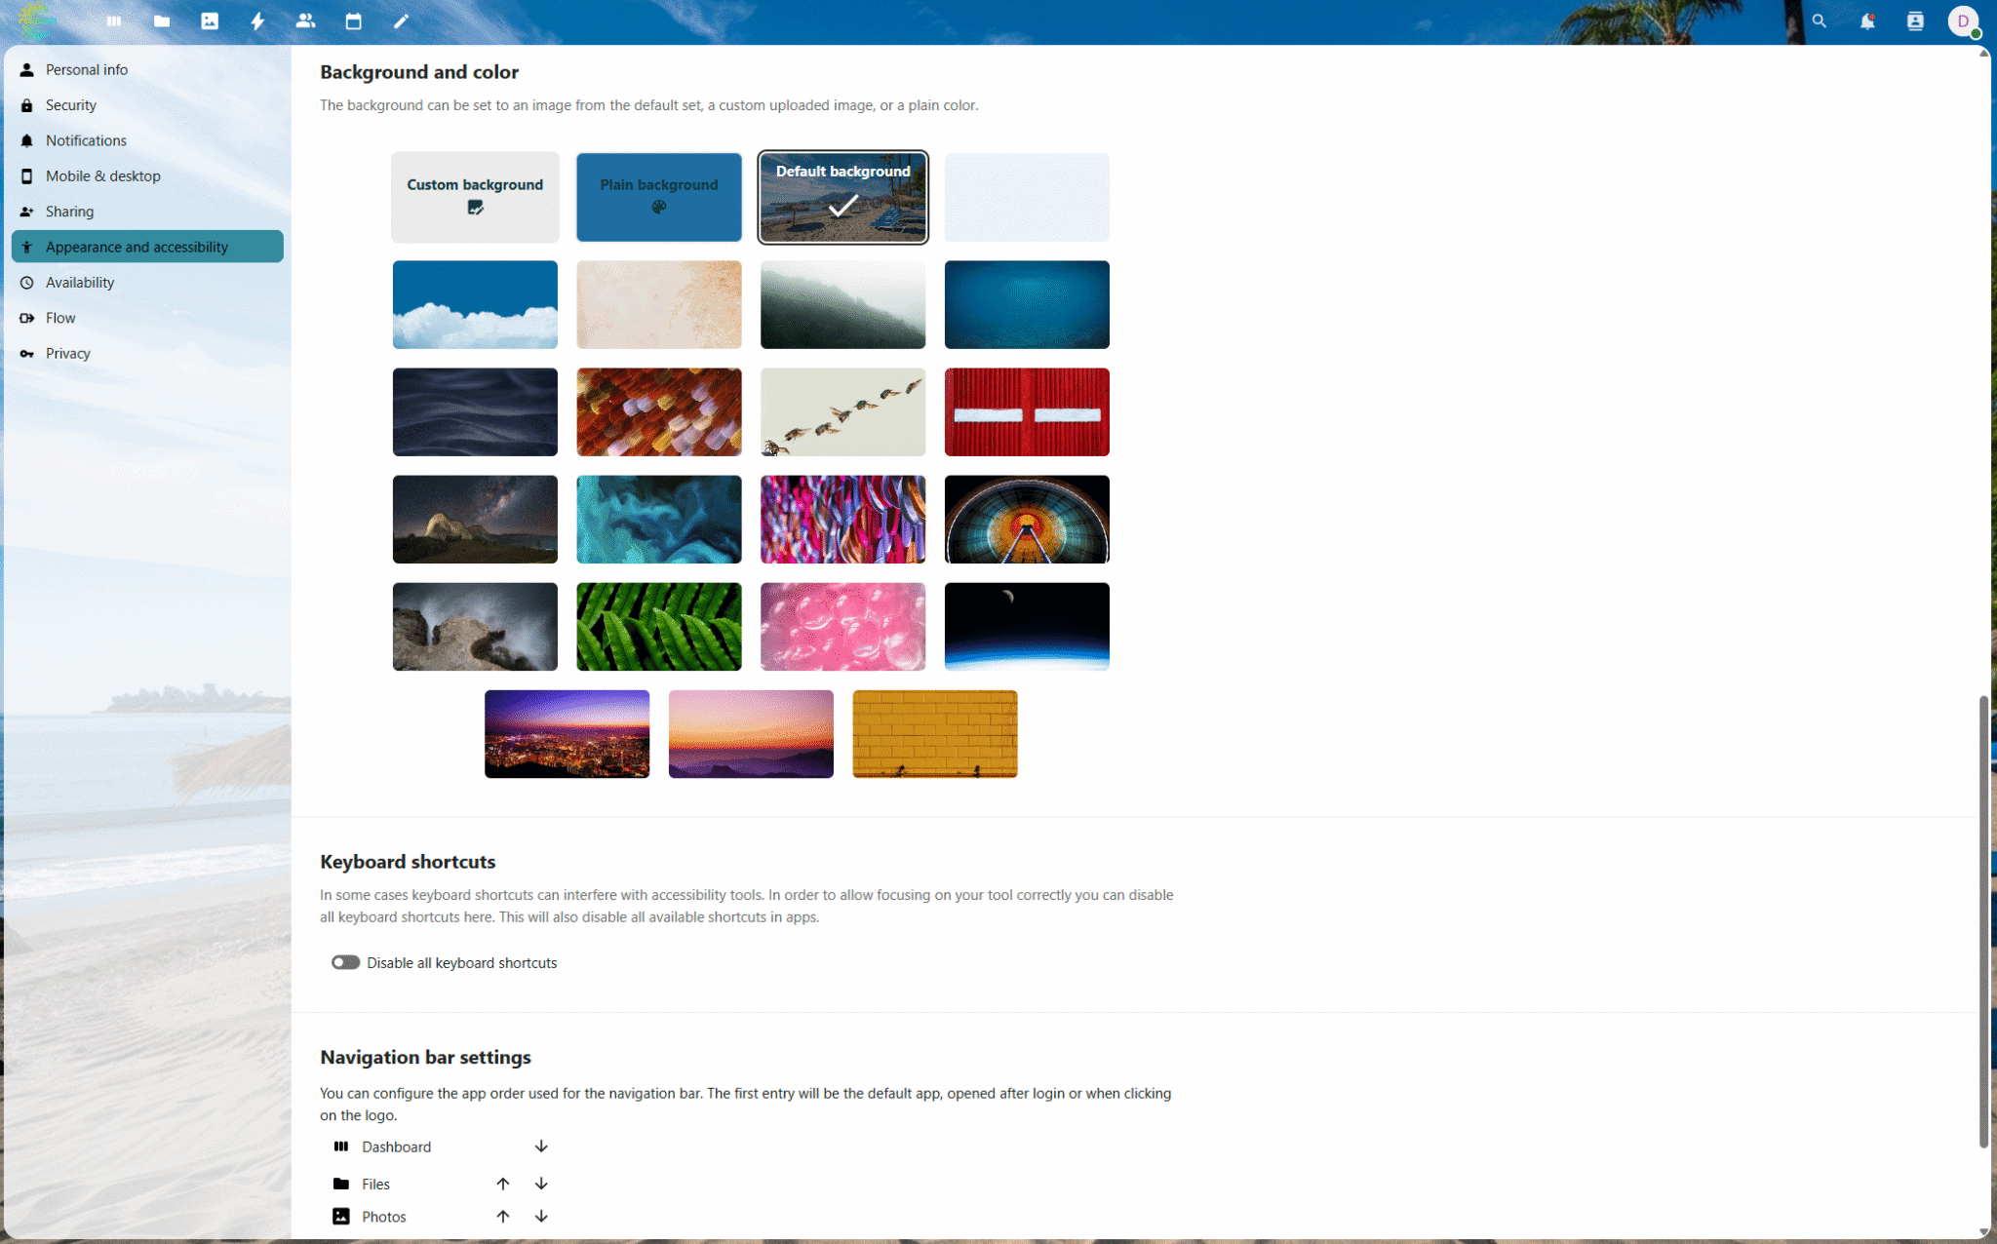The height and width of the screenshot is (1244, 1997).
Task: Click the Photos row label
Action: pyautogui.click(x=383, y=1217)
